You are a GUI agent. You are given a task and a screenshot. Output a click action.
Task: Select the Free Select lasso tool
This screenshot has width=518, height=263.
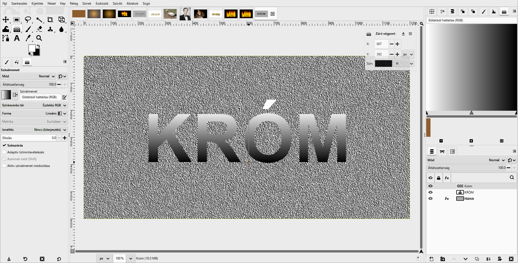[x=28, y=20]
